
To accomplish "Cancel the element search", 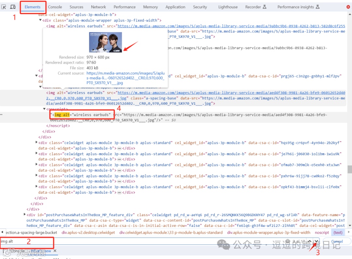I will point(337,241).
